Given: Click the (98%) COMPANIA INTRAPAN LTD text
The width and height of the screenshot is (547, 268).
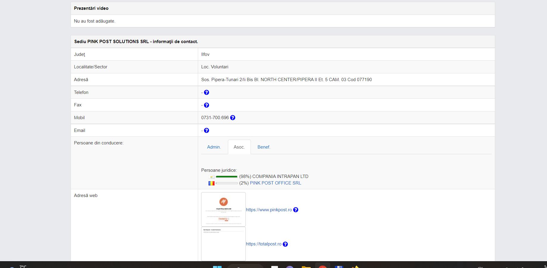Looking at the screenshot, I should (x=274, y=176).
